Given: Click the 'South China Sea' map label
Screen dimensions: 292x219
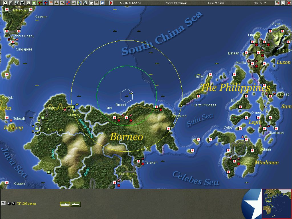Looking at the screenshot, I should click(162, 33).
